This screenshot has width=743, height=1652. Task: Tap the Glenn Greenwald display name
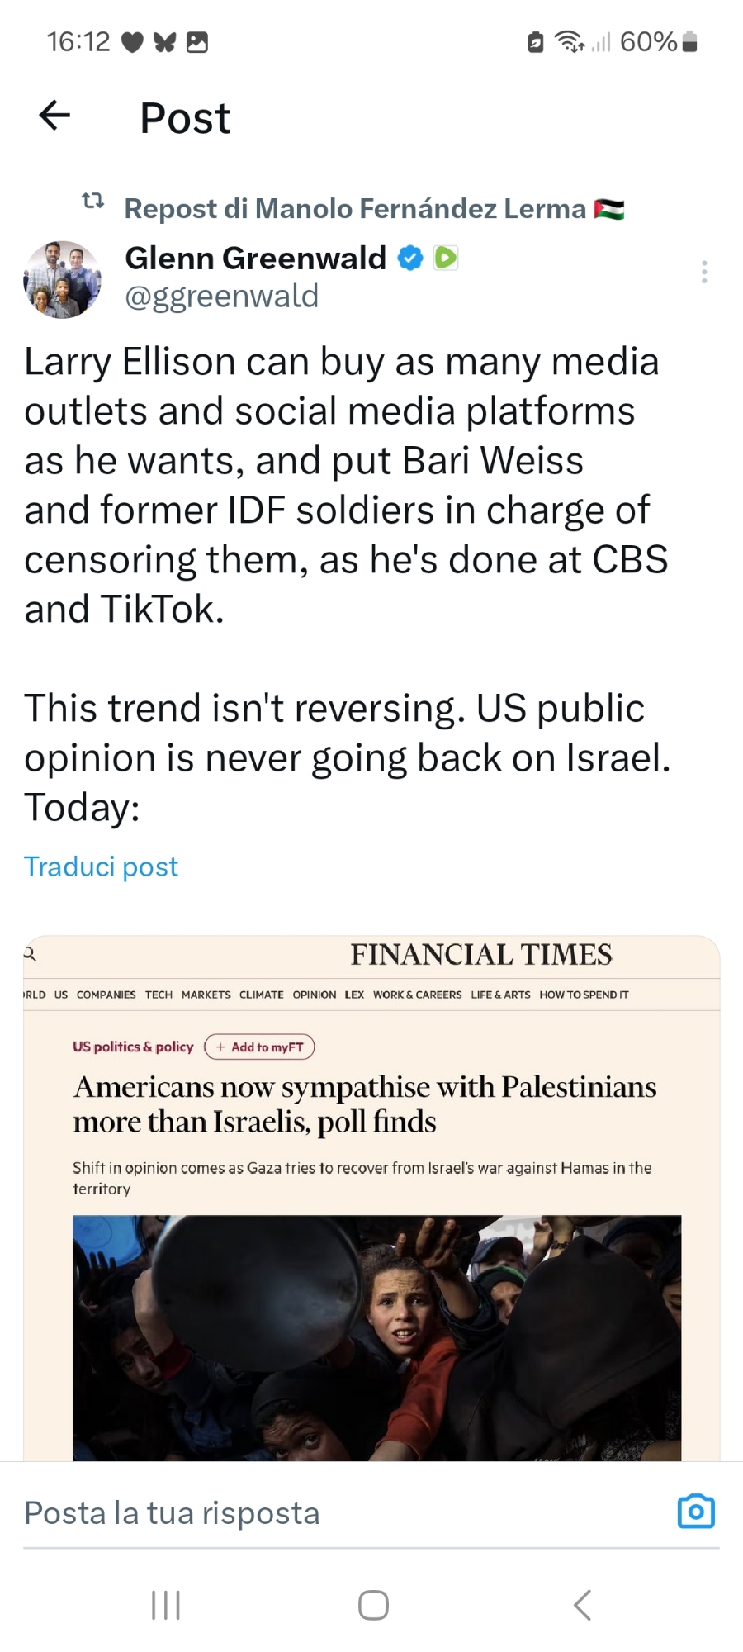tap(255, 259)
